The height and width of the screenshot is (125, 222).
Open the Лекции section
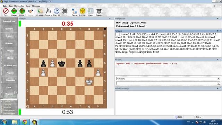tap(9, 43)
